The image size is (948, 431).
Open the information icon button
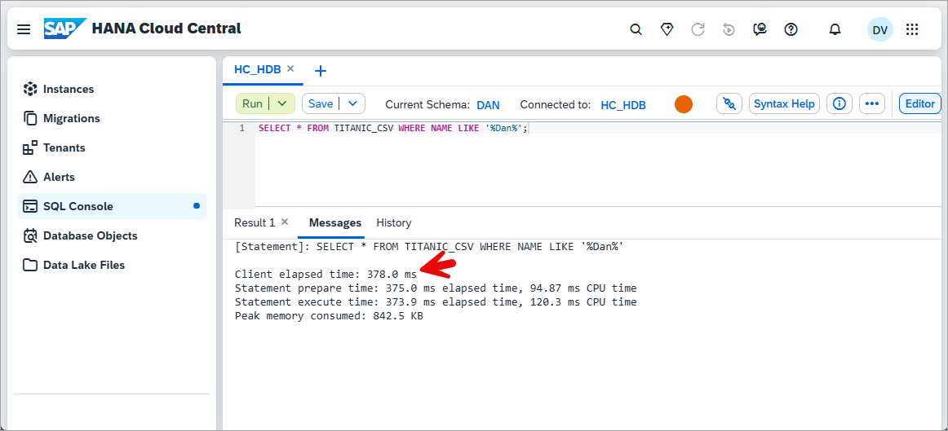pos(839,103)
